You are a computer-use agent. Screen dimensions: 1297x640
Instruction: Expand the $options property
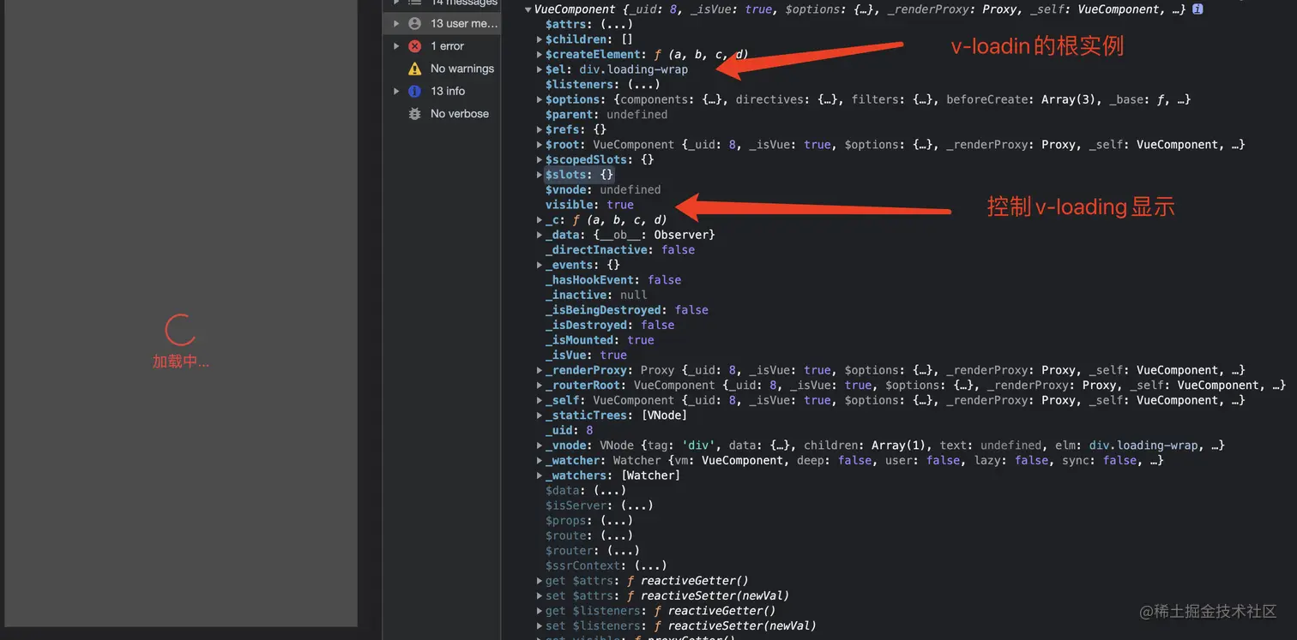pyautogui.click(x=540, y=99)
